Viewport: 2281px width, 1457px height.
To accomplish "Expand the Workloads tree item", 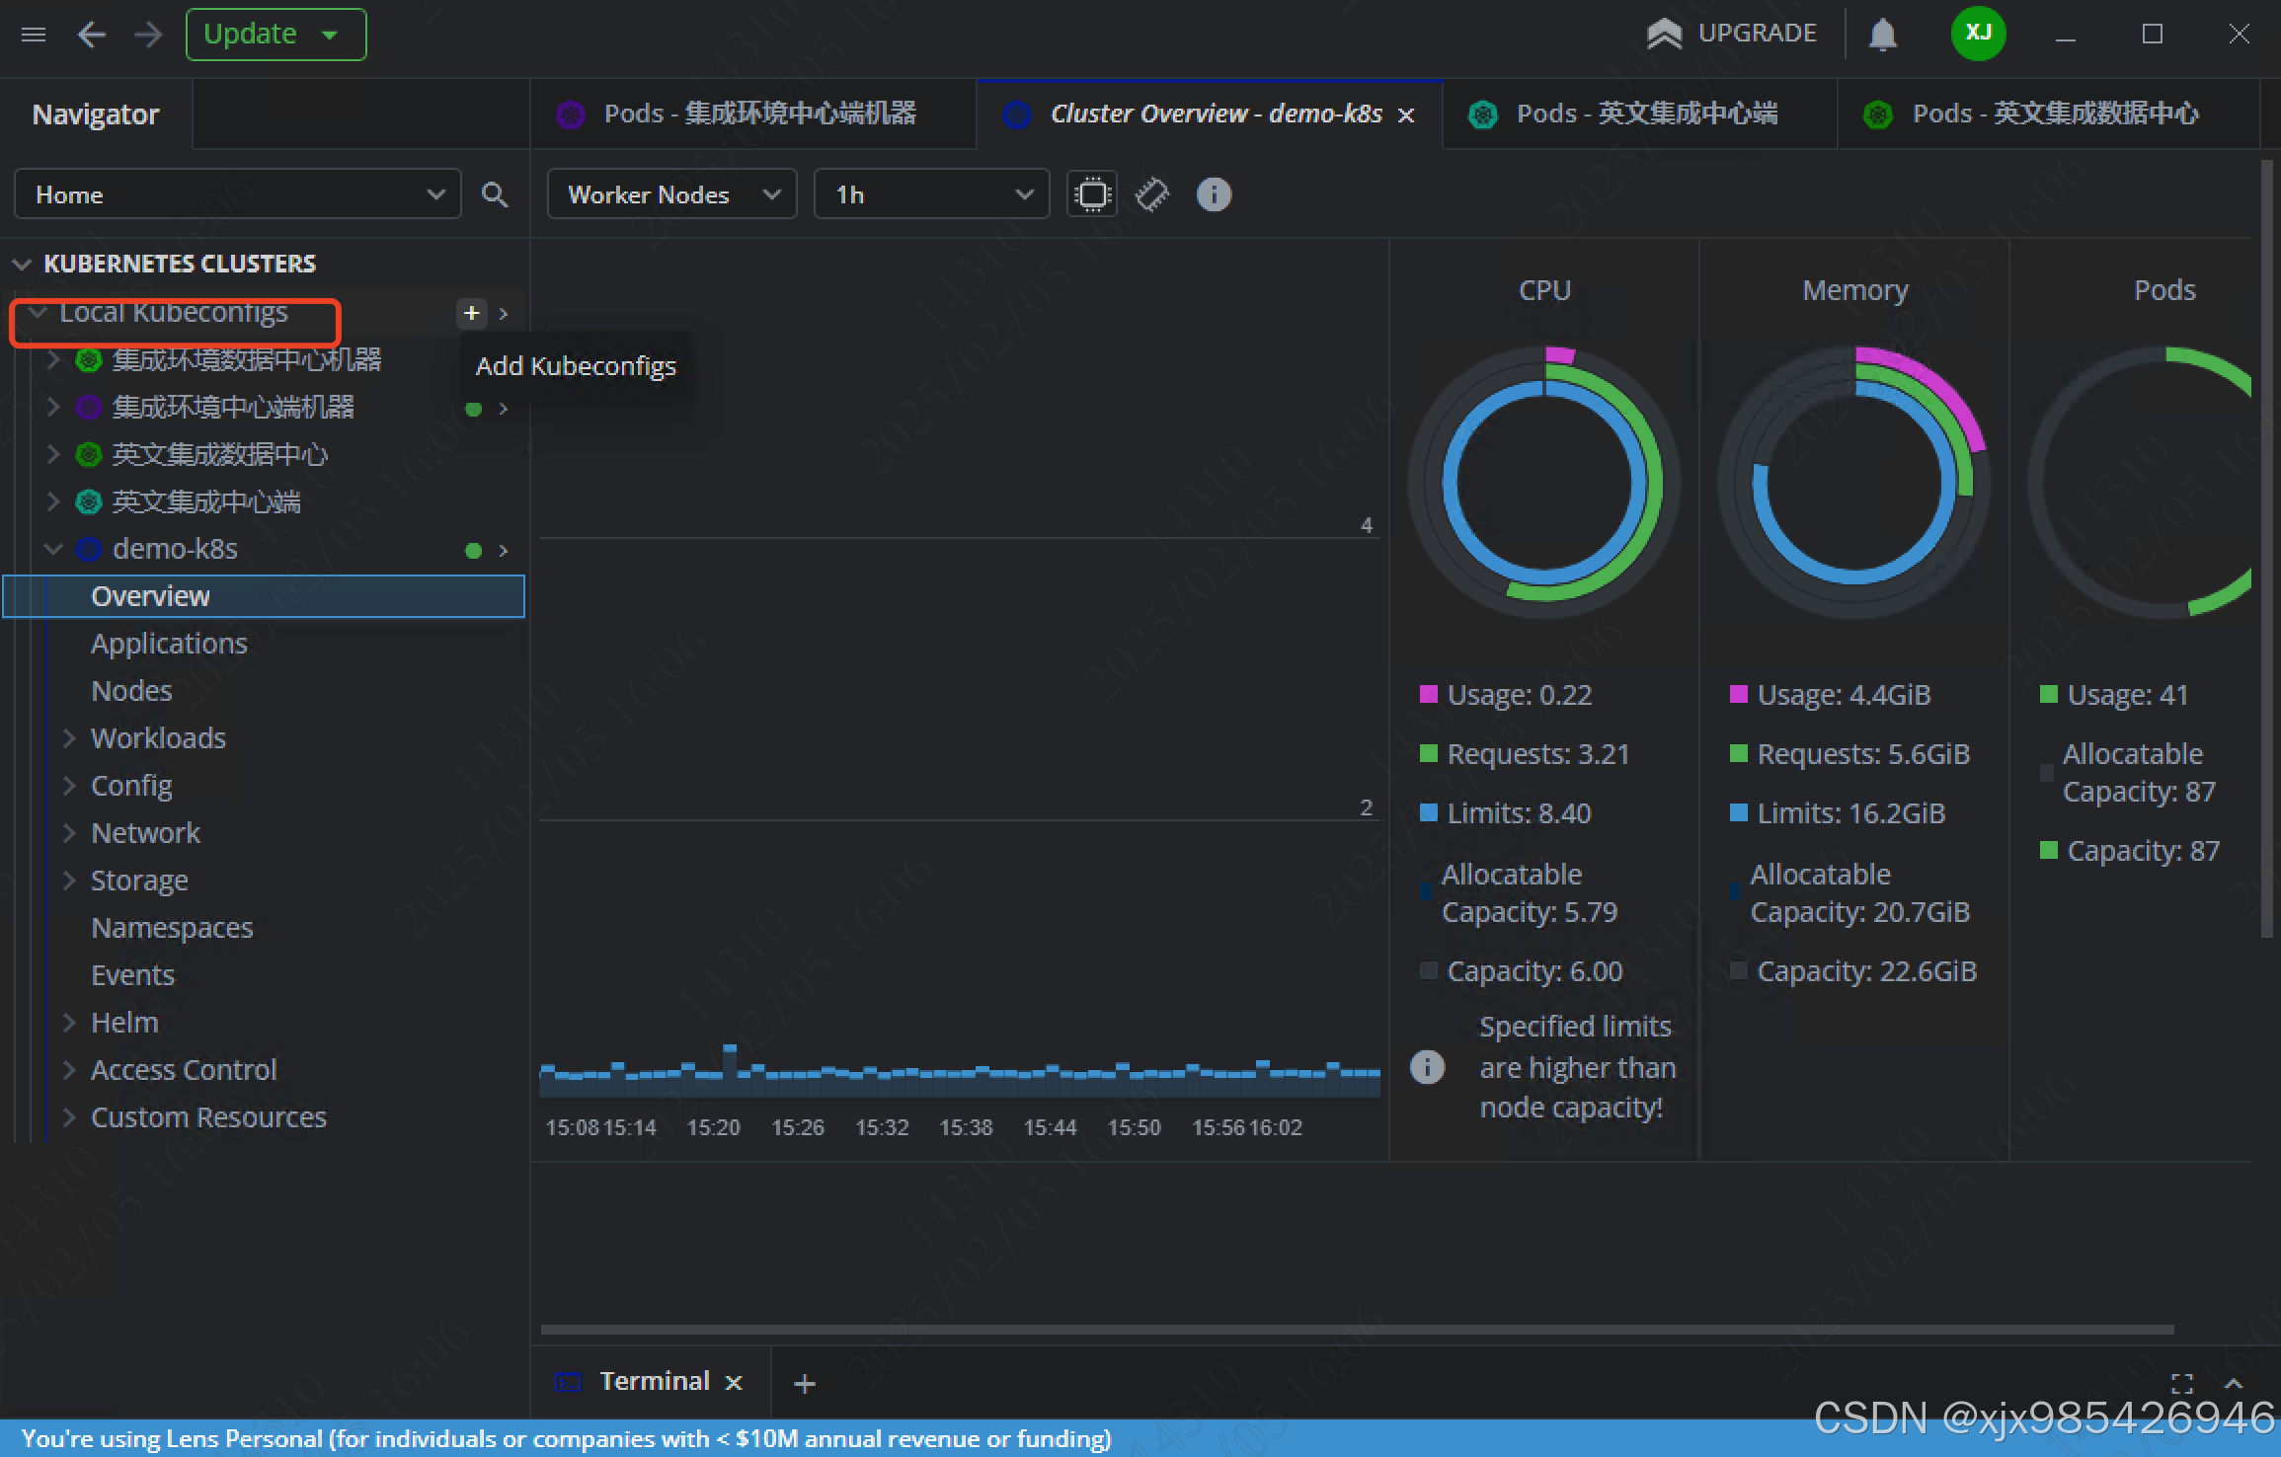I will [x=158, y=738].
